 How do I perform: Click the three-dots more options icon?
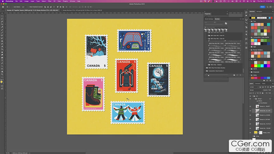coord(70,7)
